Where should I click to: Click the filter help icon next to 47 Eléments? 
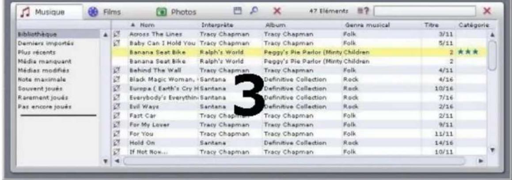[x=363, y=11]
